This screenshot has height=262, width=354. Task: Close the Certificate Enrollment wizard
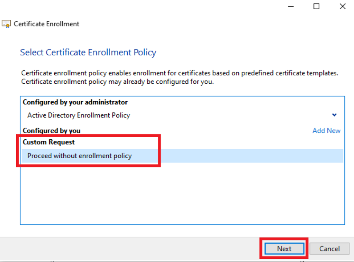tap(343, 6)
